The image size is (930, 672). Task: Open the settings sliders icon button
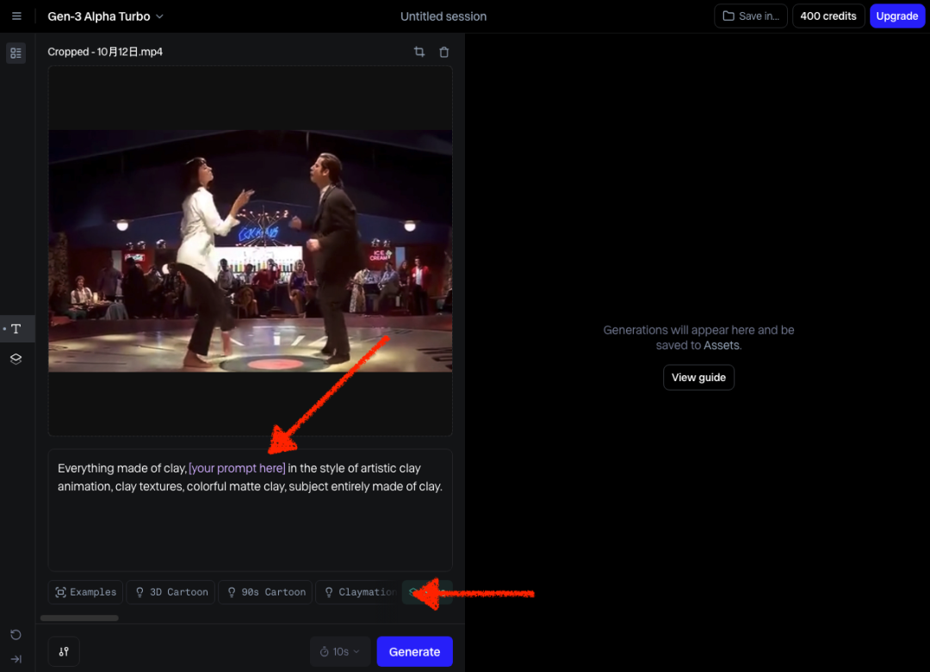[64, 651]
